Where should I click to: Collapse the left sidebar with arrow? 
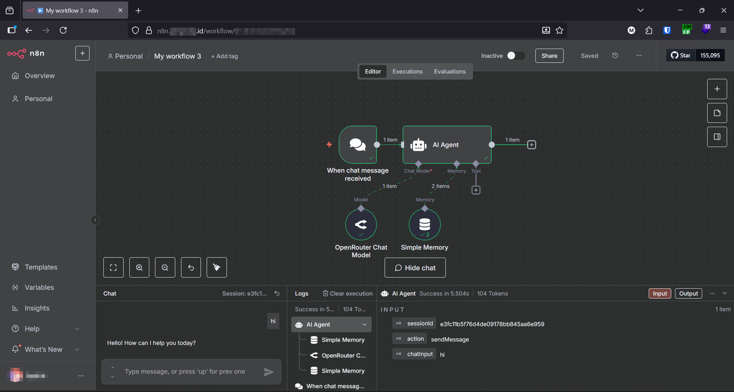pyautogui.click(x=95, y=220)
